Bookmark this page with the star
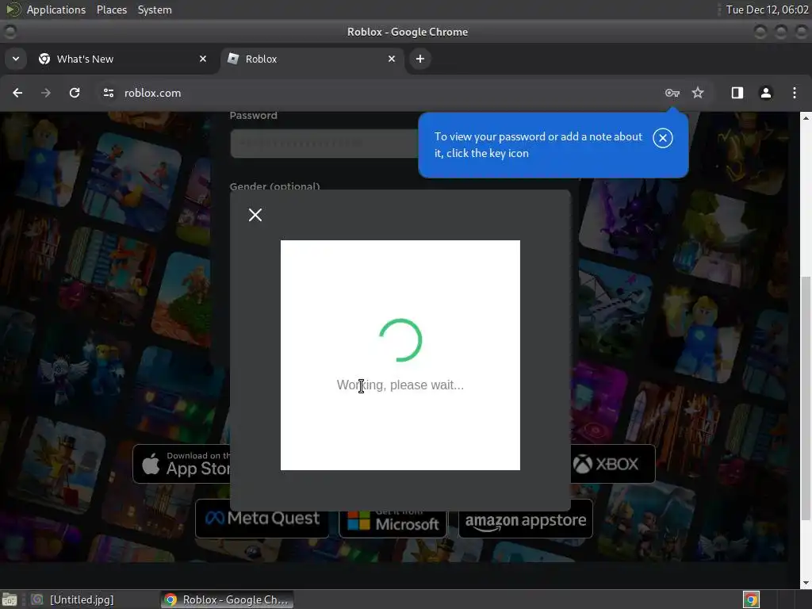 point(698,93)
